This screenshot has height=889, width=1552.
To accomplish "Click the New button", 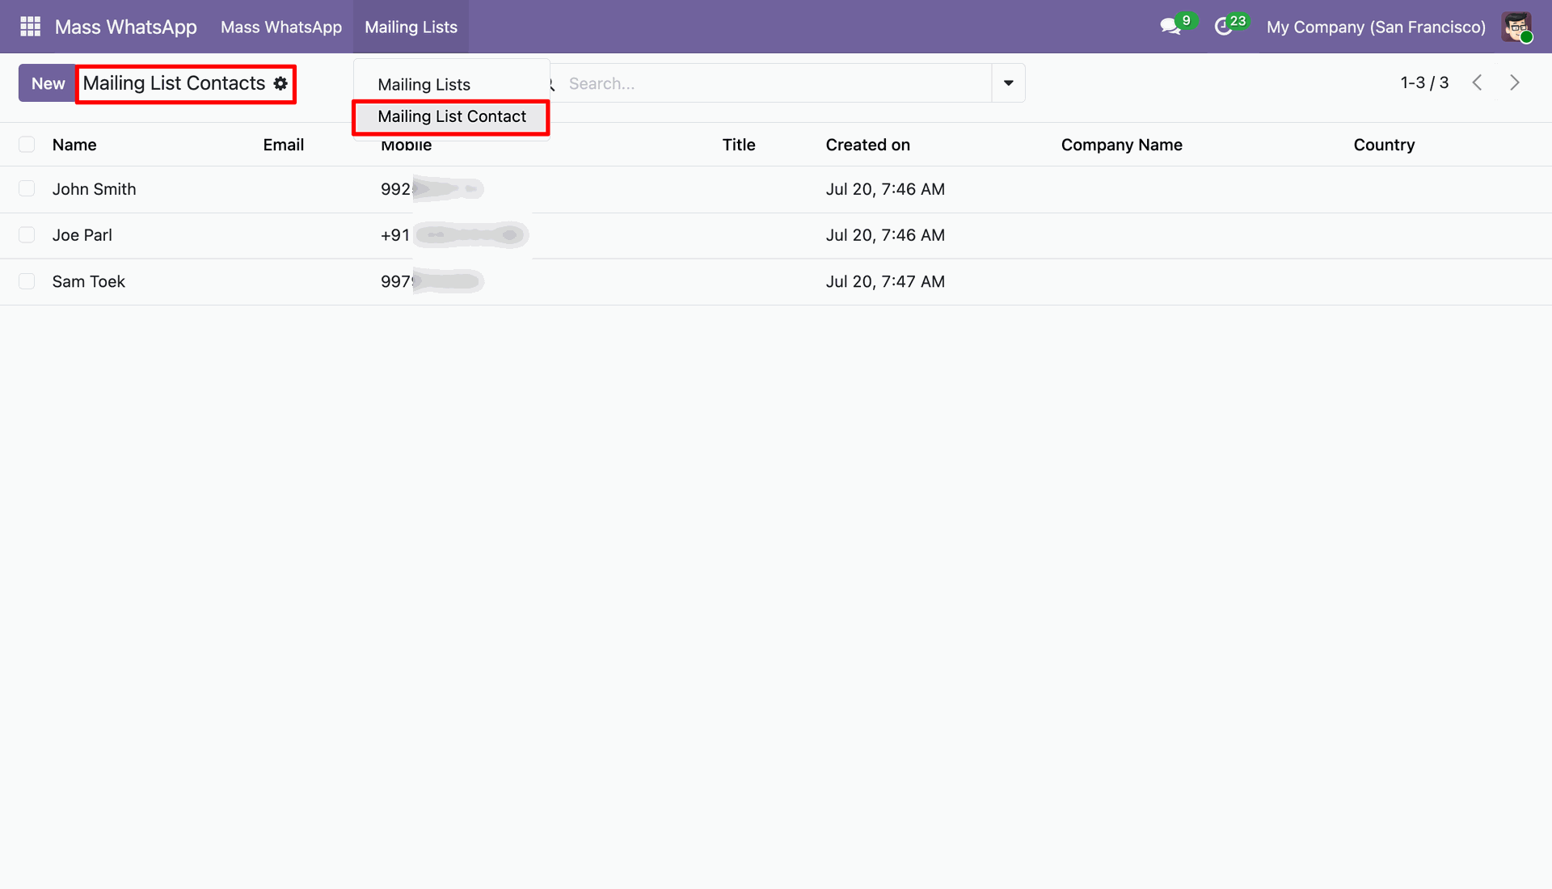I will click(x=48, y=83).
